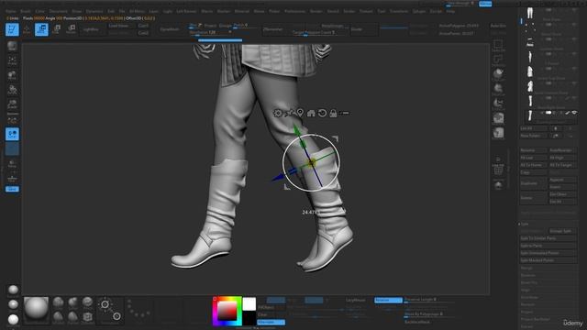587x330 pixels.
Task: Select the black secondary color swatch
Action: (249, 318)
